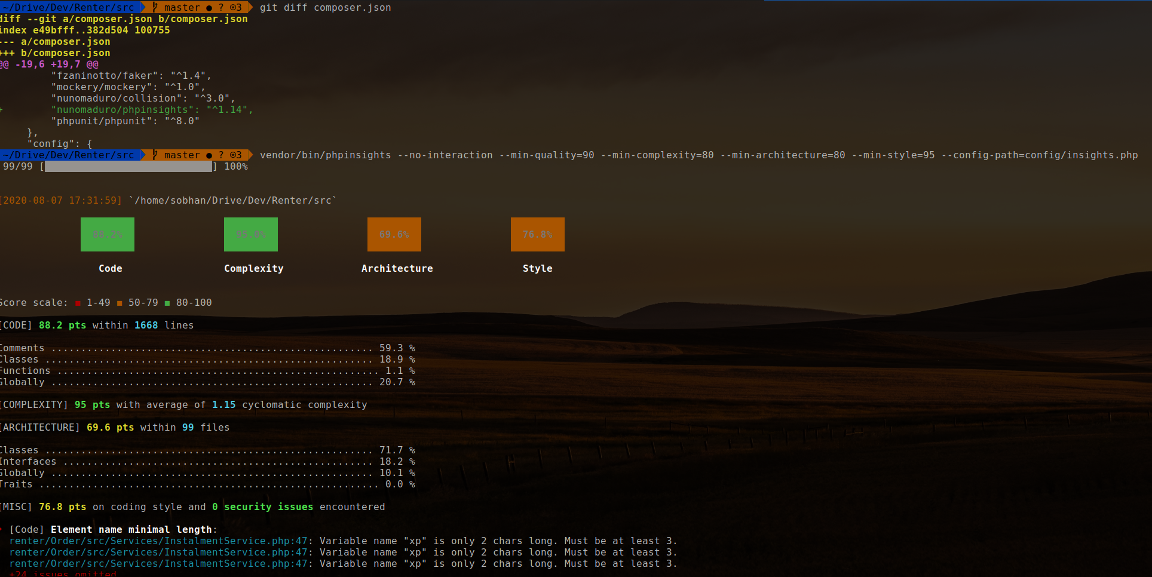Select the added nunomaduro/phpinsights diff line
Screen dimensions: 1152x577
coord(127,109)
